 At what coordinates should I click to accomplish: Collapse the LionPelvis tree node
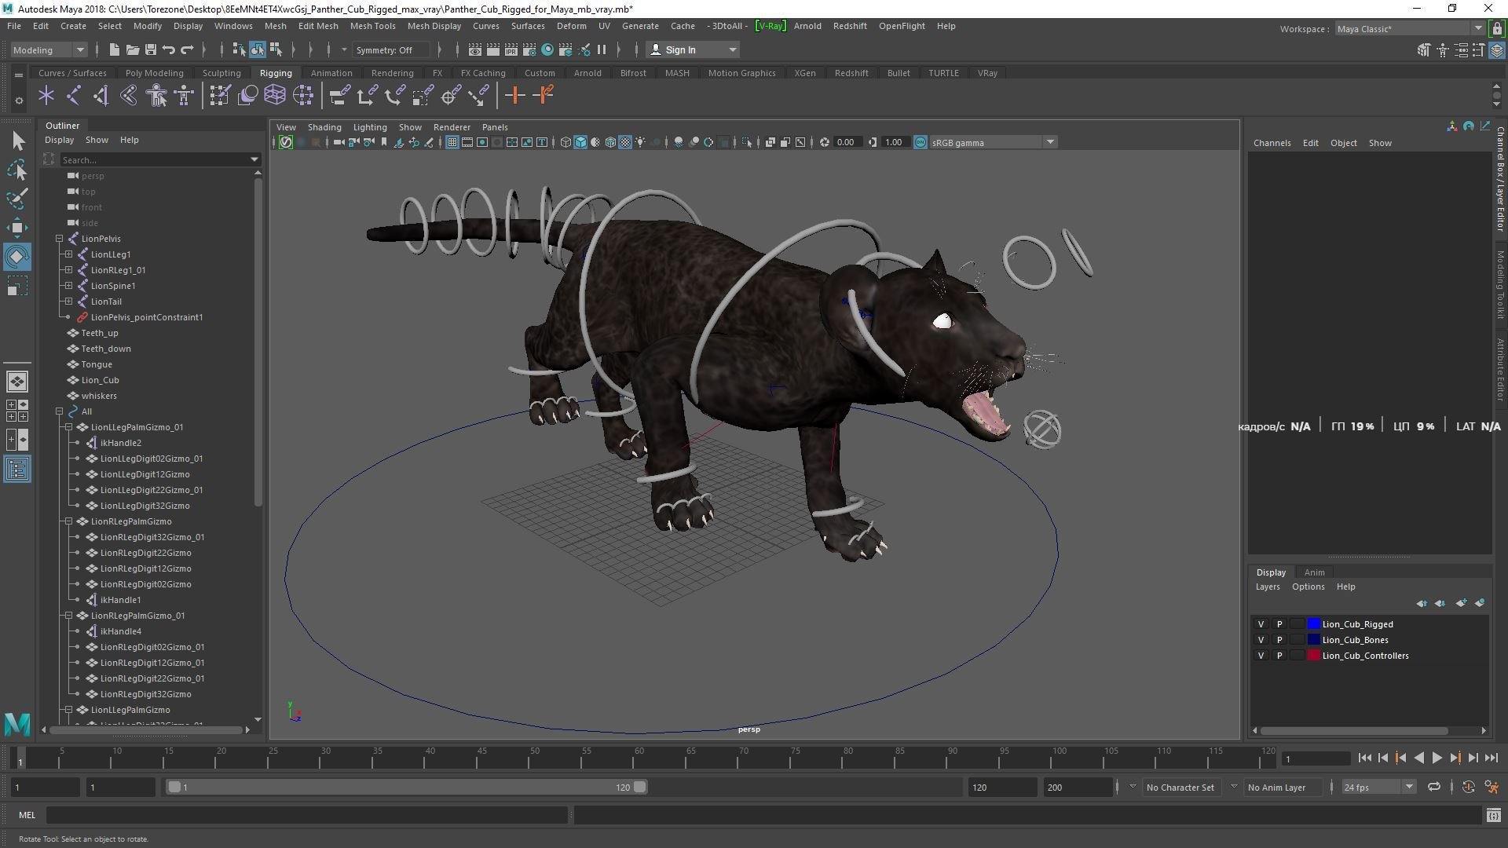point(59,239)
